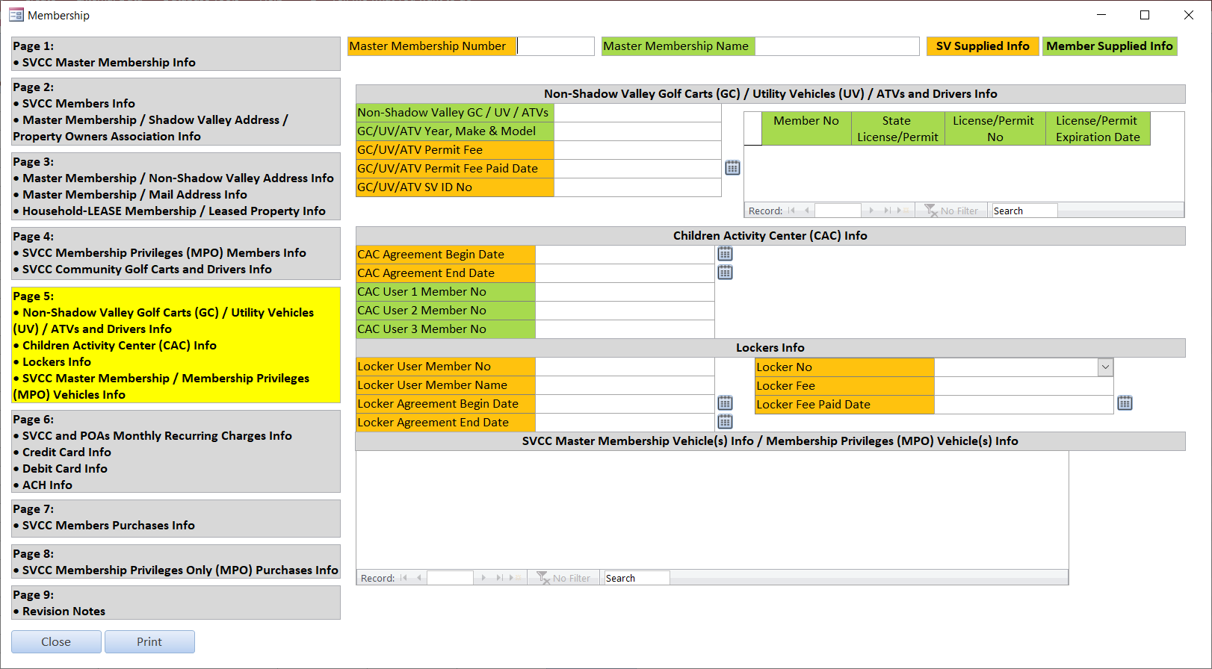
Task: Go to first record in drivers subform
Action: pyautogui.click(x=791, y=211)
